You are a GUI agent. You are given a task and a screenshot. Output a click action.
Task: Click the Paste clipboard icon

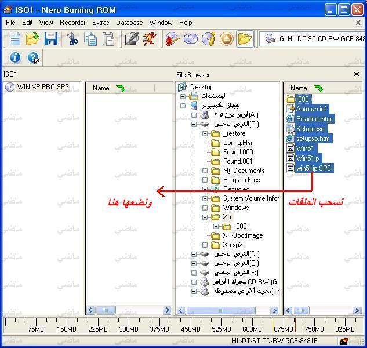point(108,39)
